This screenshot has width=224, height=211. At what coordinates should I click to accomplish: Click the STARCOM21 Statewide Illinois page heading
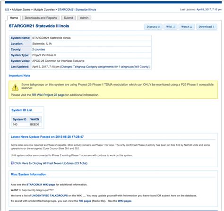click(39, 26)
